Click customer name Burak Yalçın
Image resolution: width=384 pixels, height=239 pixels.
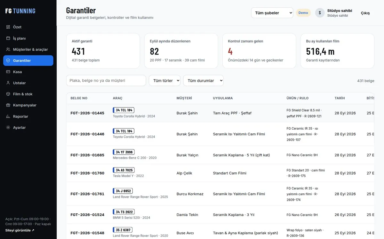188,155
